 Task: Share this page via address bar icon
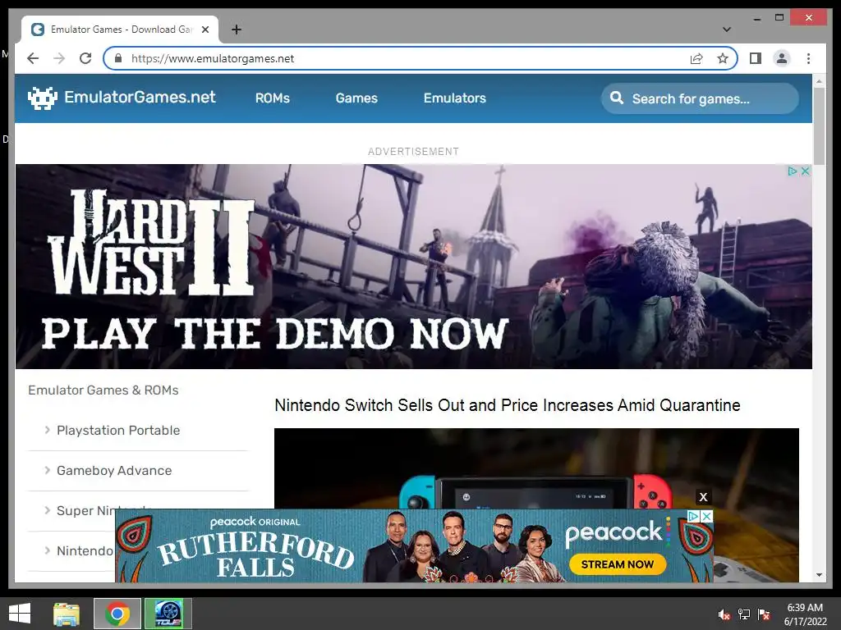pyautogui.click(x=696, y=58)
